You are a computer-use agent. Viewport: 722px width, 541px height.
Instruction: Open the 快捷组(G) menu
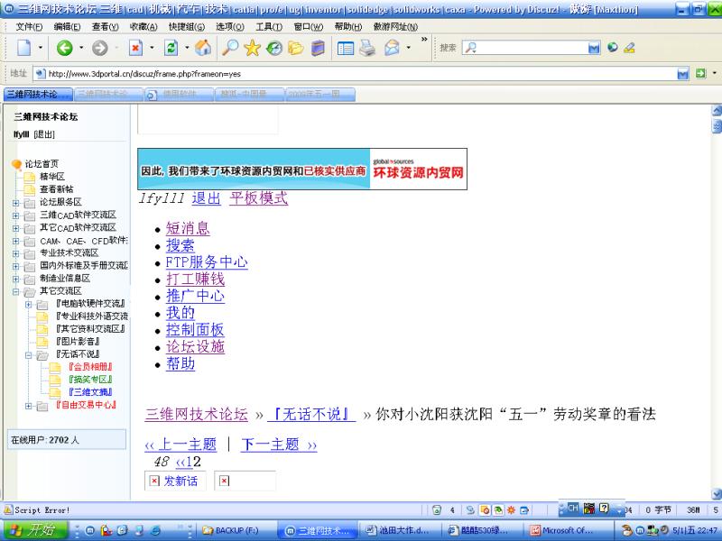point(187,27)
